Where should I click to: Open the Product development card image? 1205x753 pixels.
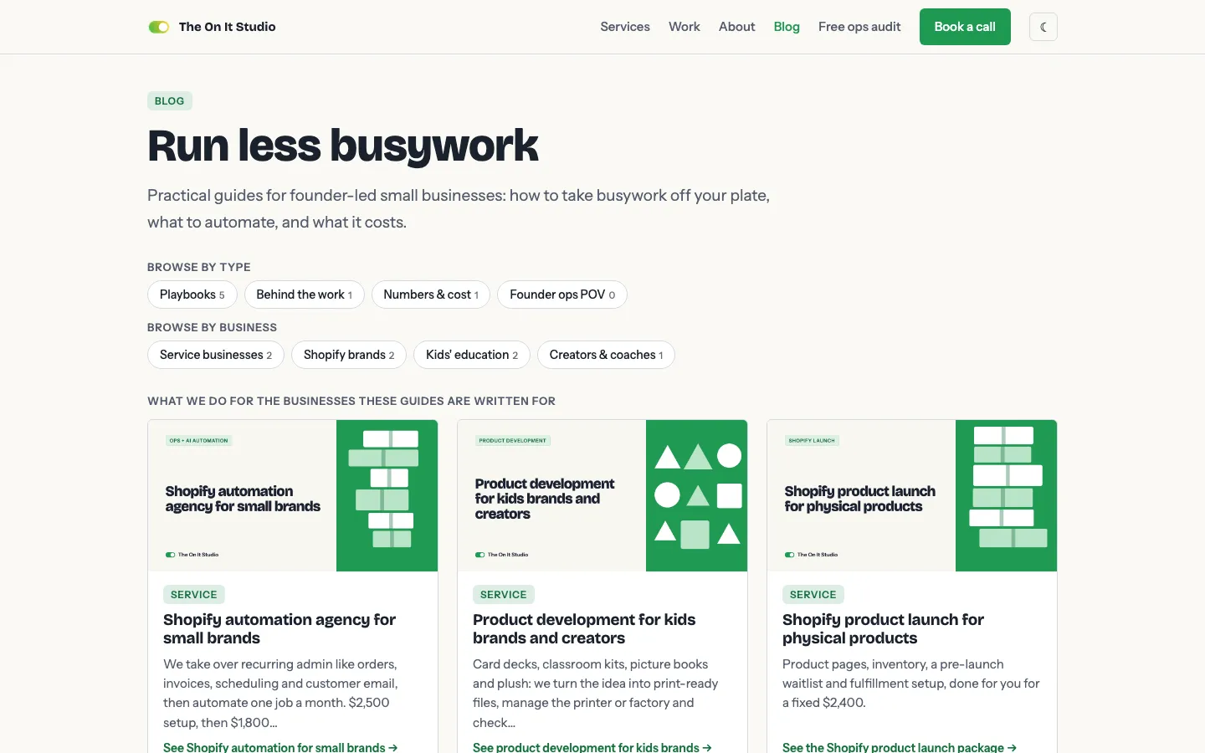coord(602,495)
